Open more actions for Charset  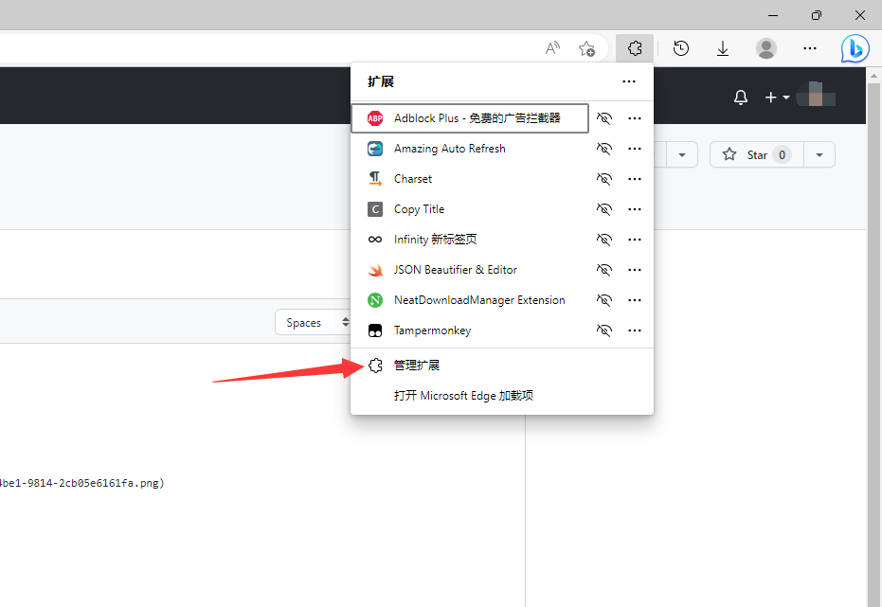click(635, 179)
